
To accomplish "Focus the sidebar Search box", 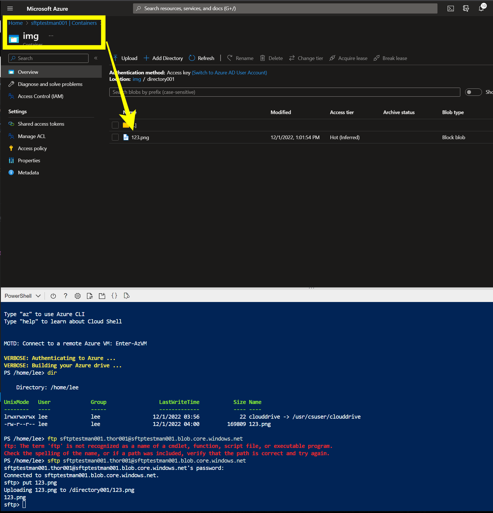I will [x=48, y=58].
